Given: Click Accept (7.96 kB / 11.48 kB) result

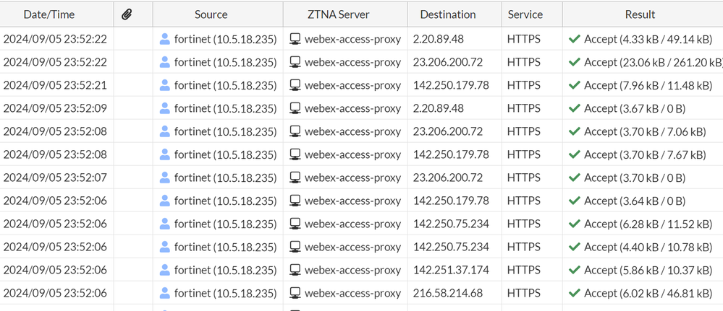Looking at the screenshot, I should [644, 85].
